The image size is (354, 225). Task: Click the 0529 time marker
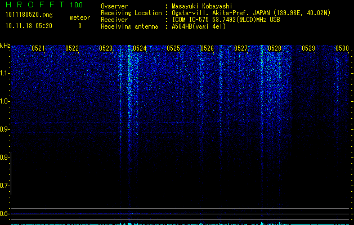pos(308,48)
